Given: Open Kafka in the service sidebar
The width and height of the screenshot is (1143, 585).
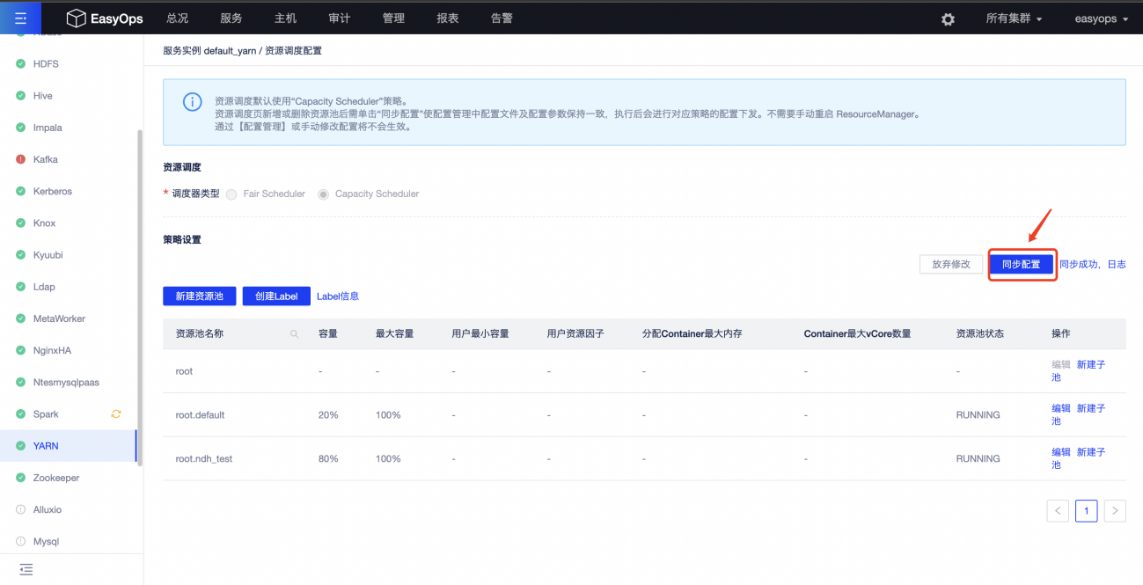Looking at the screenshot, I should (x=46, y=160).
